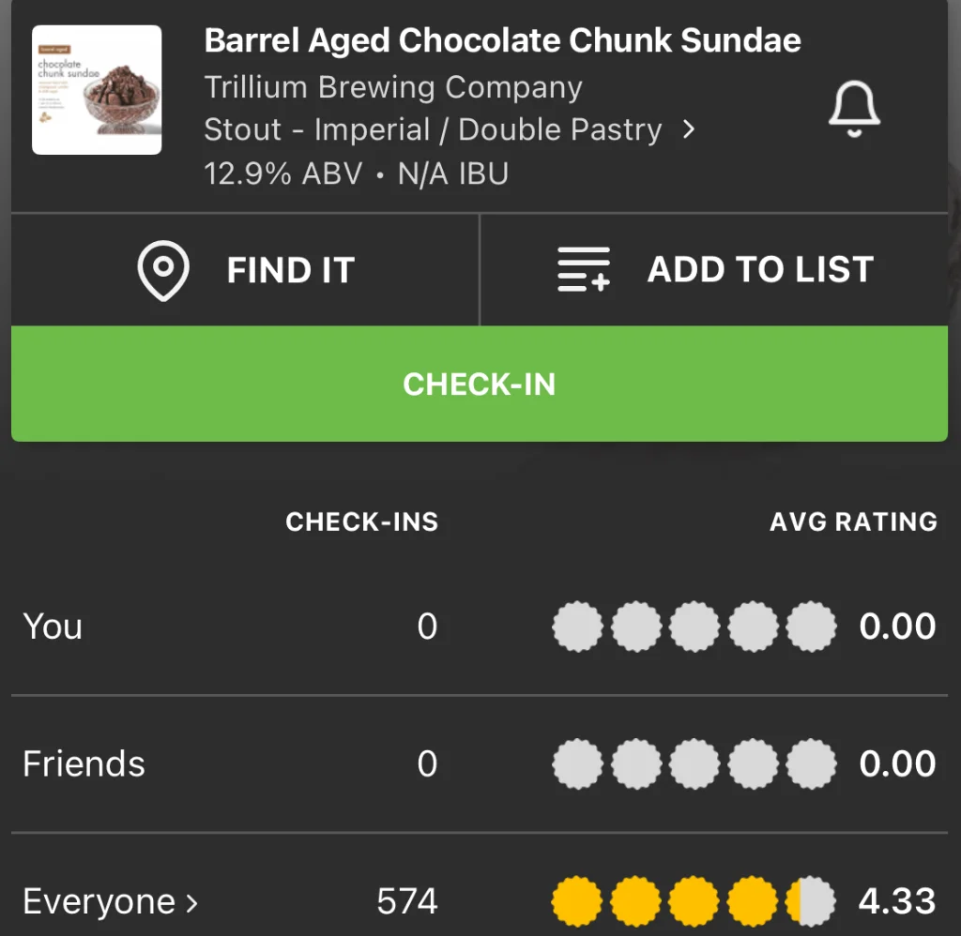Click the half-filled star in Everyone rating
The width and height of the screenshot is (961, 936).
(811, 901)
